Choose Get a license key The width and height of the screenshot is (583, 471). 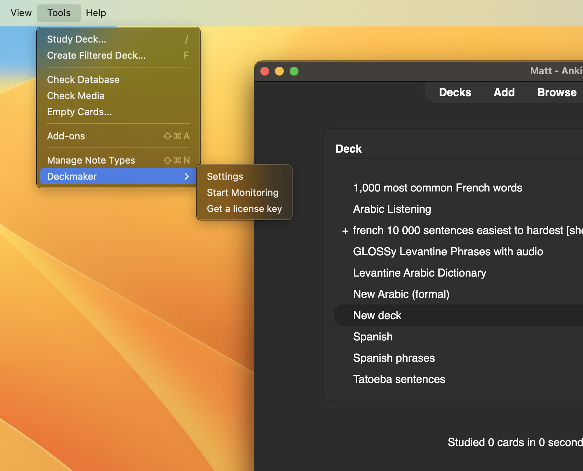(x=244, y=209)
